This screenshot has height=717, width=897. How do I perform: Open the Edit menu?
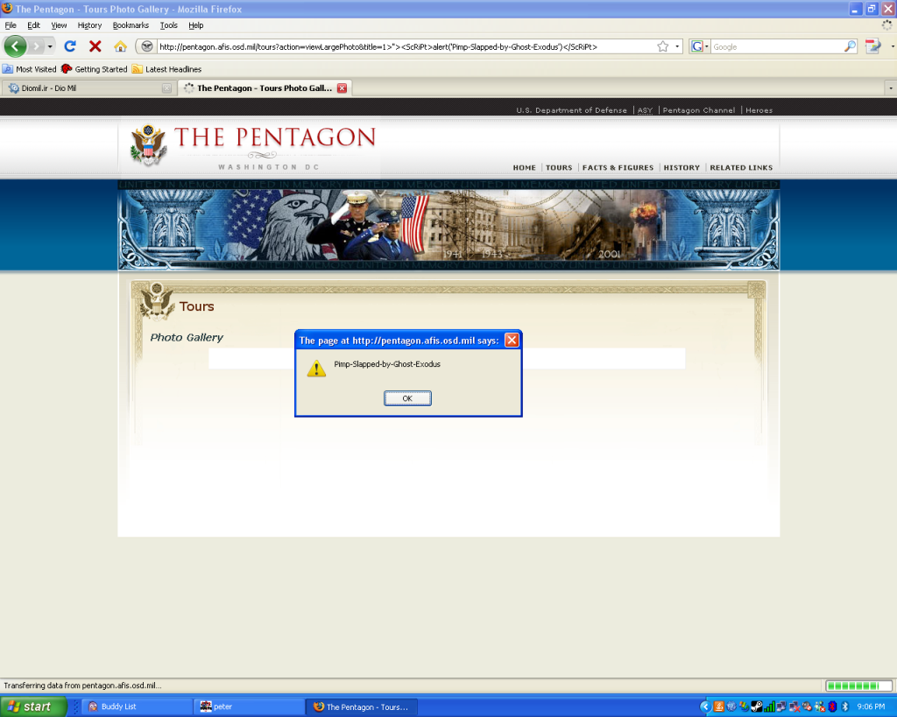coord(34,25)
